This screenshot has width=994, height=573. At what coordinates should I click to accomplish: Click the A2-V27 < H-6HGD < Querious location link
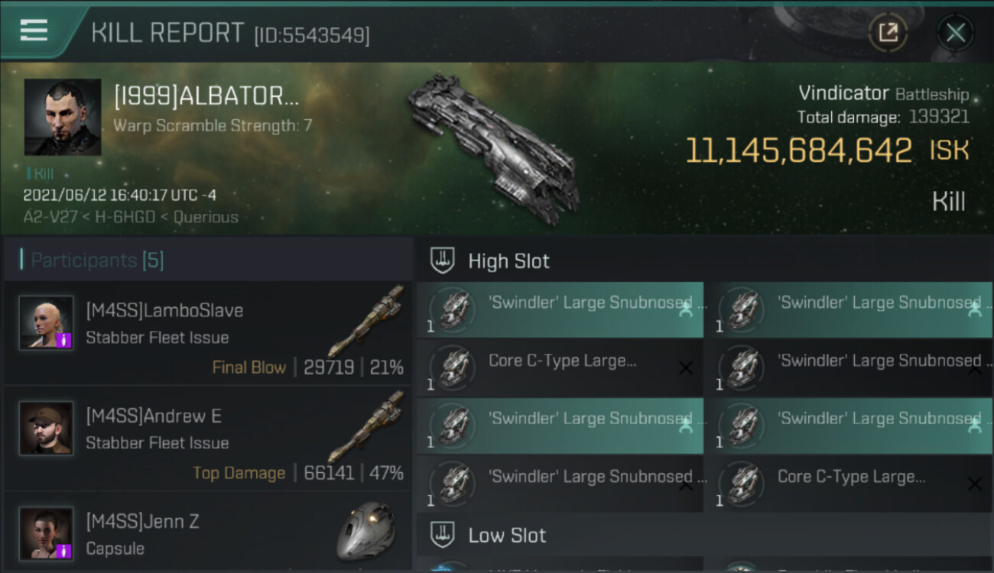(131, 217)
